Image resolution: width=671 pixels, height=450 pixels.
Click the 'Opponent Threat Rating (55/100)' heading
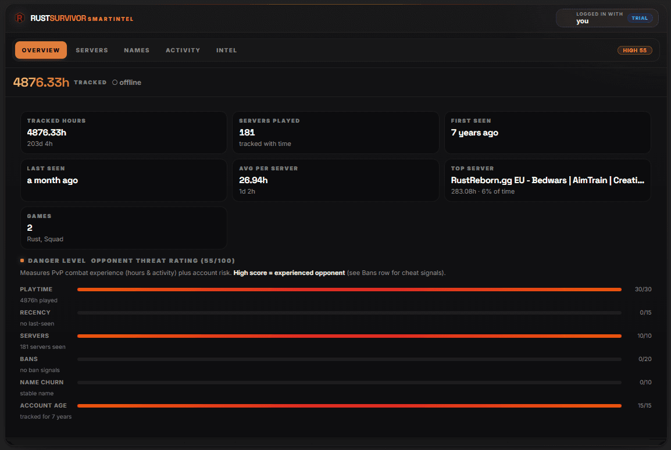[x=163, y=260]
